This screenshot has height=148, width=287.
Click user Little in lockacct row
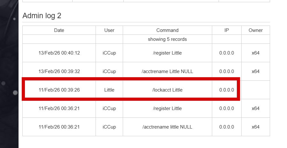point(109,90)
